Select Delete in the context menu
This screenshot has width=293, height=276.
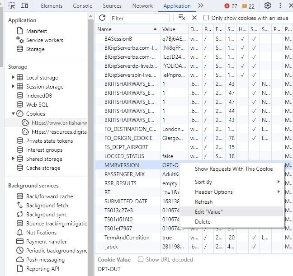click(x=203, y=222)
